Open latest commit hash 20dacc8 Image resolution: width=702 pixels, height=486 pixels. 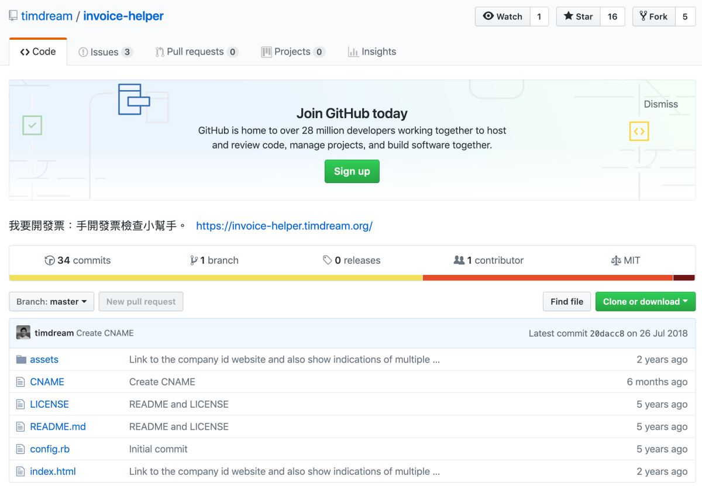click(x=607, y=333)
